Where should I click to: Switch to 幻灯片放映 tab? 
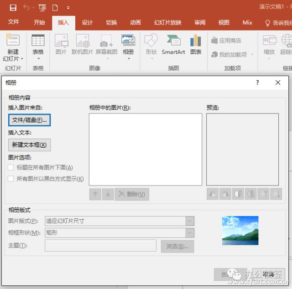(x=167, y=23)
